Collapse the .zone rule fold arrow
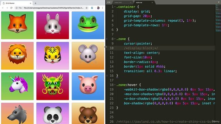This screenshot has width=221, height=124. coord(115,39)
